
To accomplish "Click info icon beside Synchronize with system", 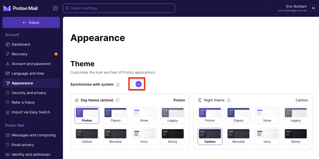I will tap(118, 85).
